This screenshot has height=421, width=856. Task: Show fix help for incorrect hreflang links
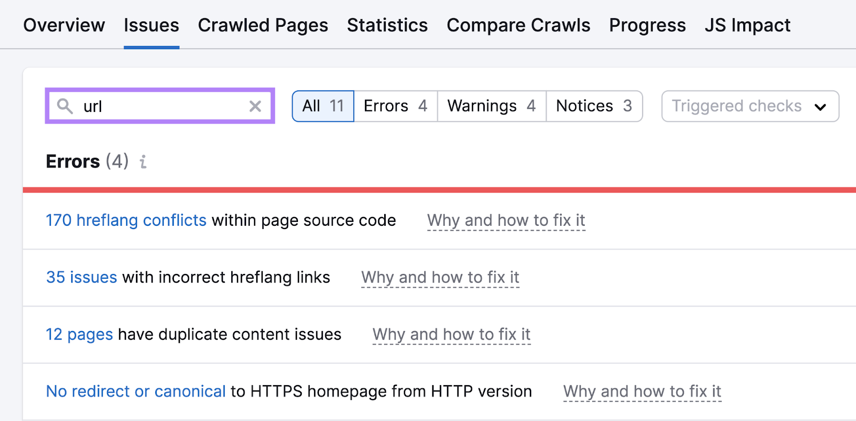pyautogui.click(x=440, y=277)
